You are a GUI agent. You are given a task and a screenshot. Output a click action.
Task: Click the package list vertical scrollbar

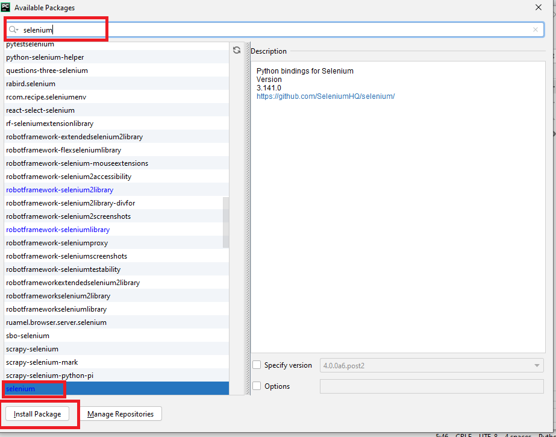click(226, 222)
